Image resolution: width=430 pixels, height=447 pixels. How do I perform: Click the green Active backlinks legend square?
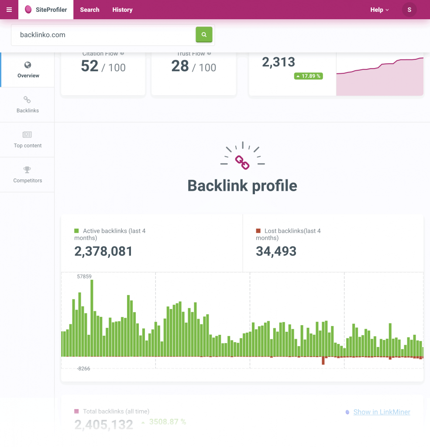[x=77, y=231]
